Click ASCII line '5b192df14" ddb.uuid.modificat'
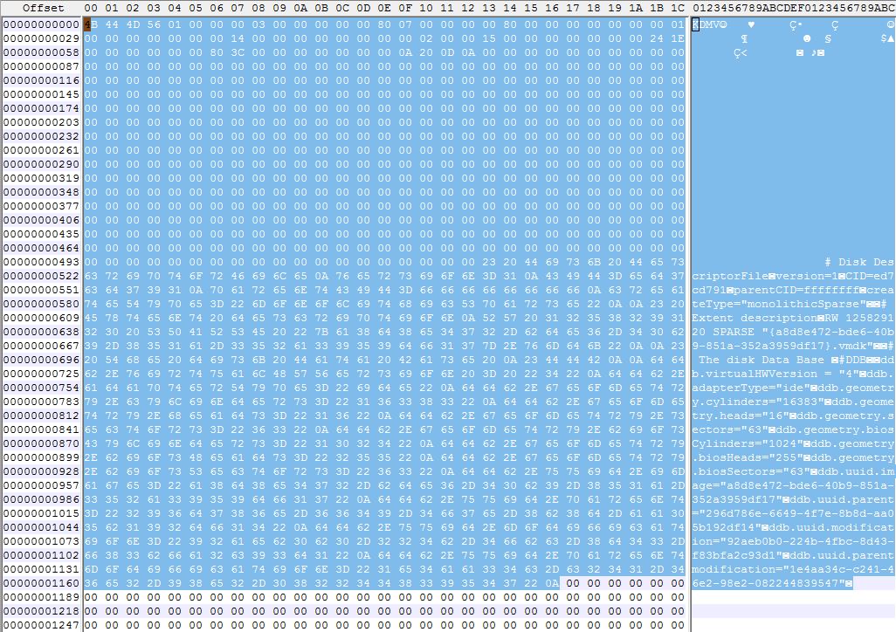This screenshot has width=896, height=632. (x=793, y=527)
